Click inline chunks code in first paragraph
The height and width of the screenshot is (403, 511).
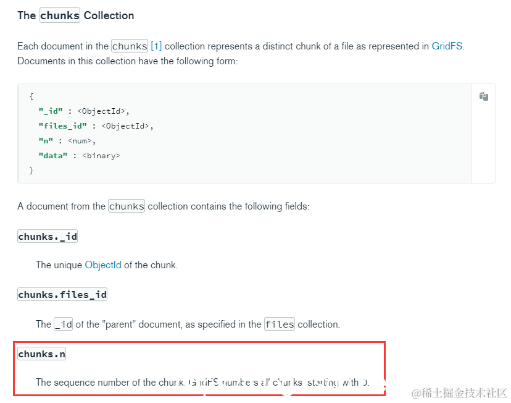click(130, 46)
